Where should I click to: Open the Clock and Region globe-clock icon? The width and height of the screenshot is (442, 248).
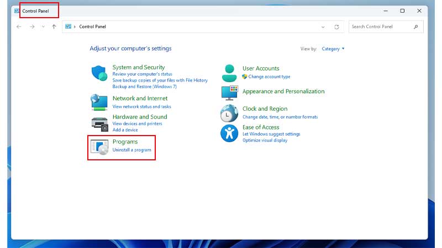(x=229, y=113)
